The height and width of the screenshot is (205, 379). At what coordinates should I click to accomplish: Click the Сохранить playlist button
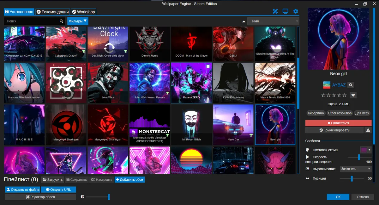point(77,180)
